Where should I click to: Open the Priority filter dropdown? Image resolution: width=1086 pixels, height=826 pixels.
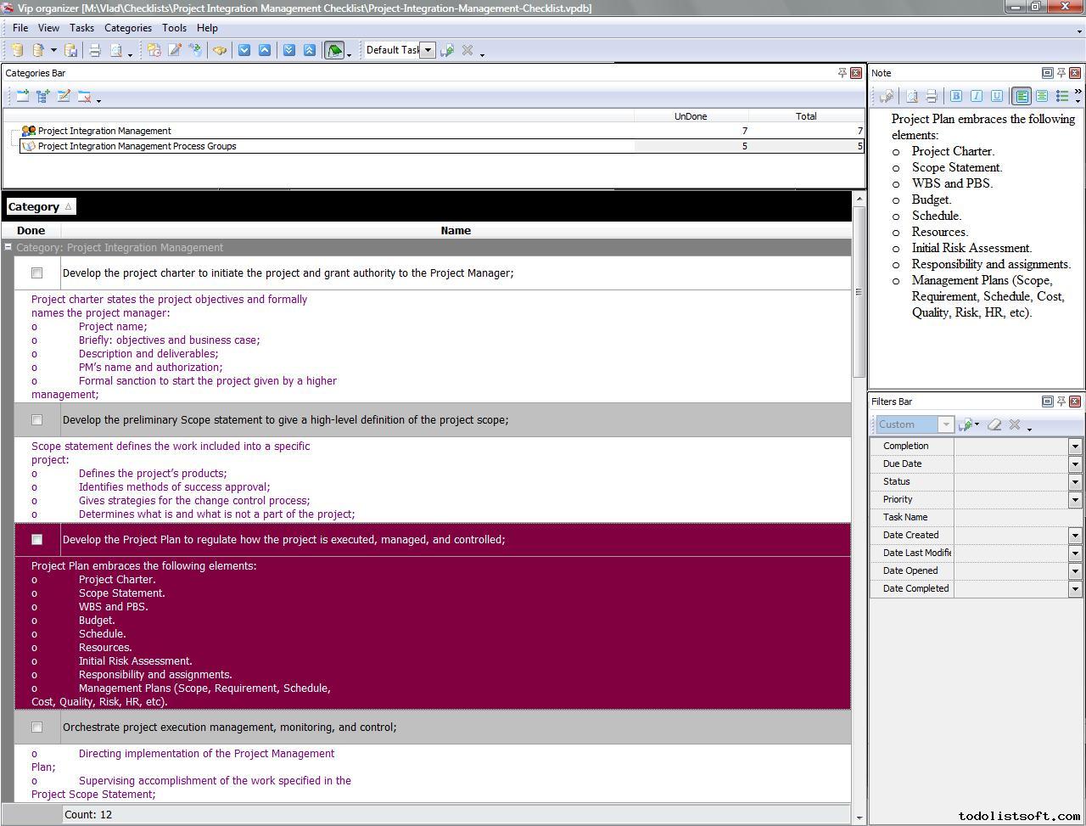coord(1075,500)
